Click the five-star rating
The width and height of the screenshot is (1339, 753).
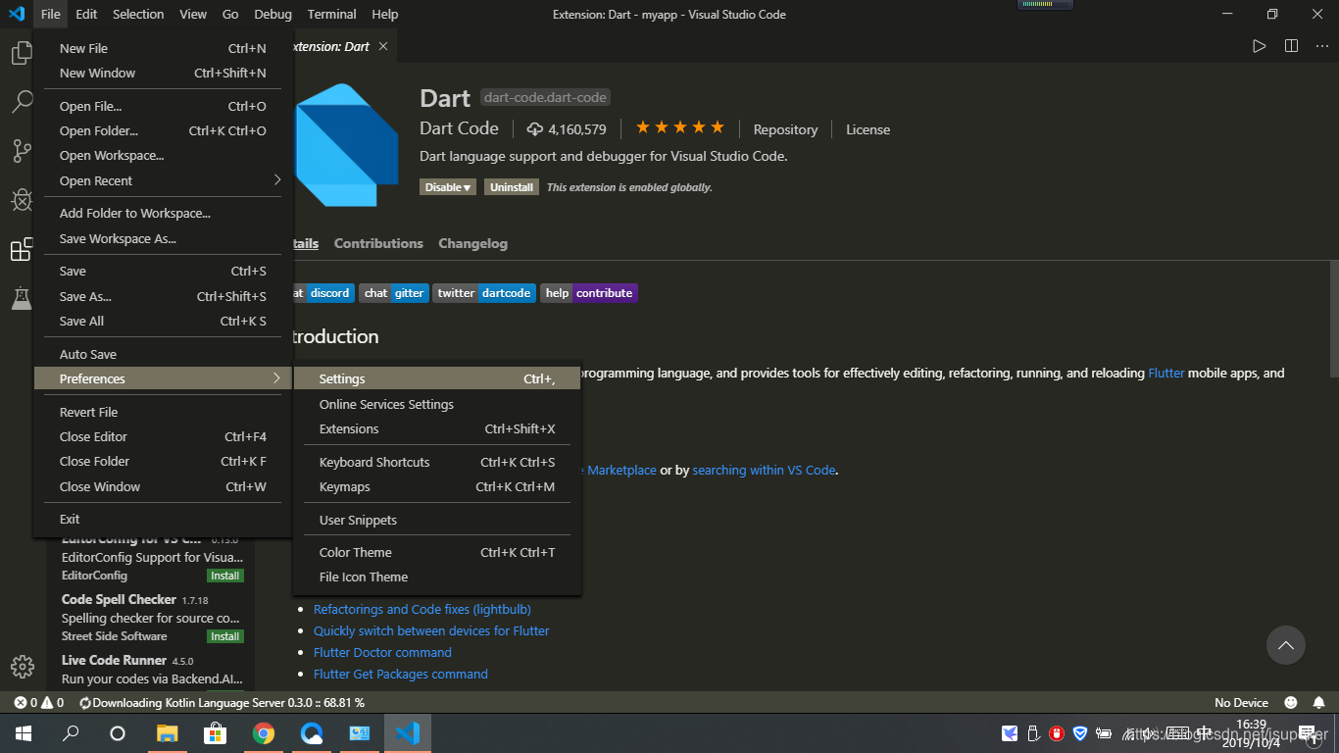pos(680,128)
